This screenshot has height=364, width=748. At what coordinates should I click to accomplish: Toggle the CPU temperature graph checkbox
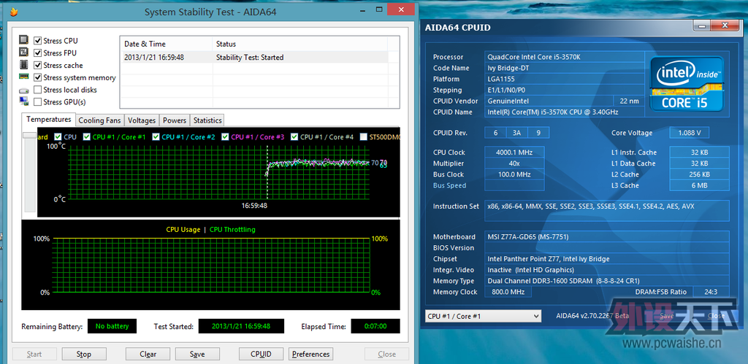pos(58,136)
